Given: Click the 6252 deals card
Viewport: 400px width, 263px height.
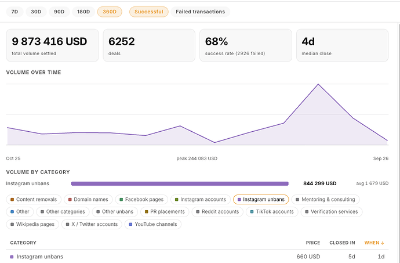Looking at the screenshot, I should (149, 45).
